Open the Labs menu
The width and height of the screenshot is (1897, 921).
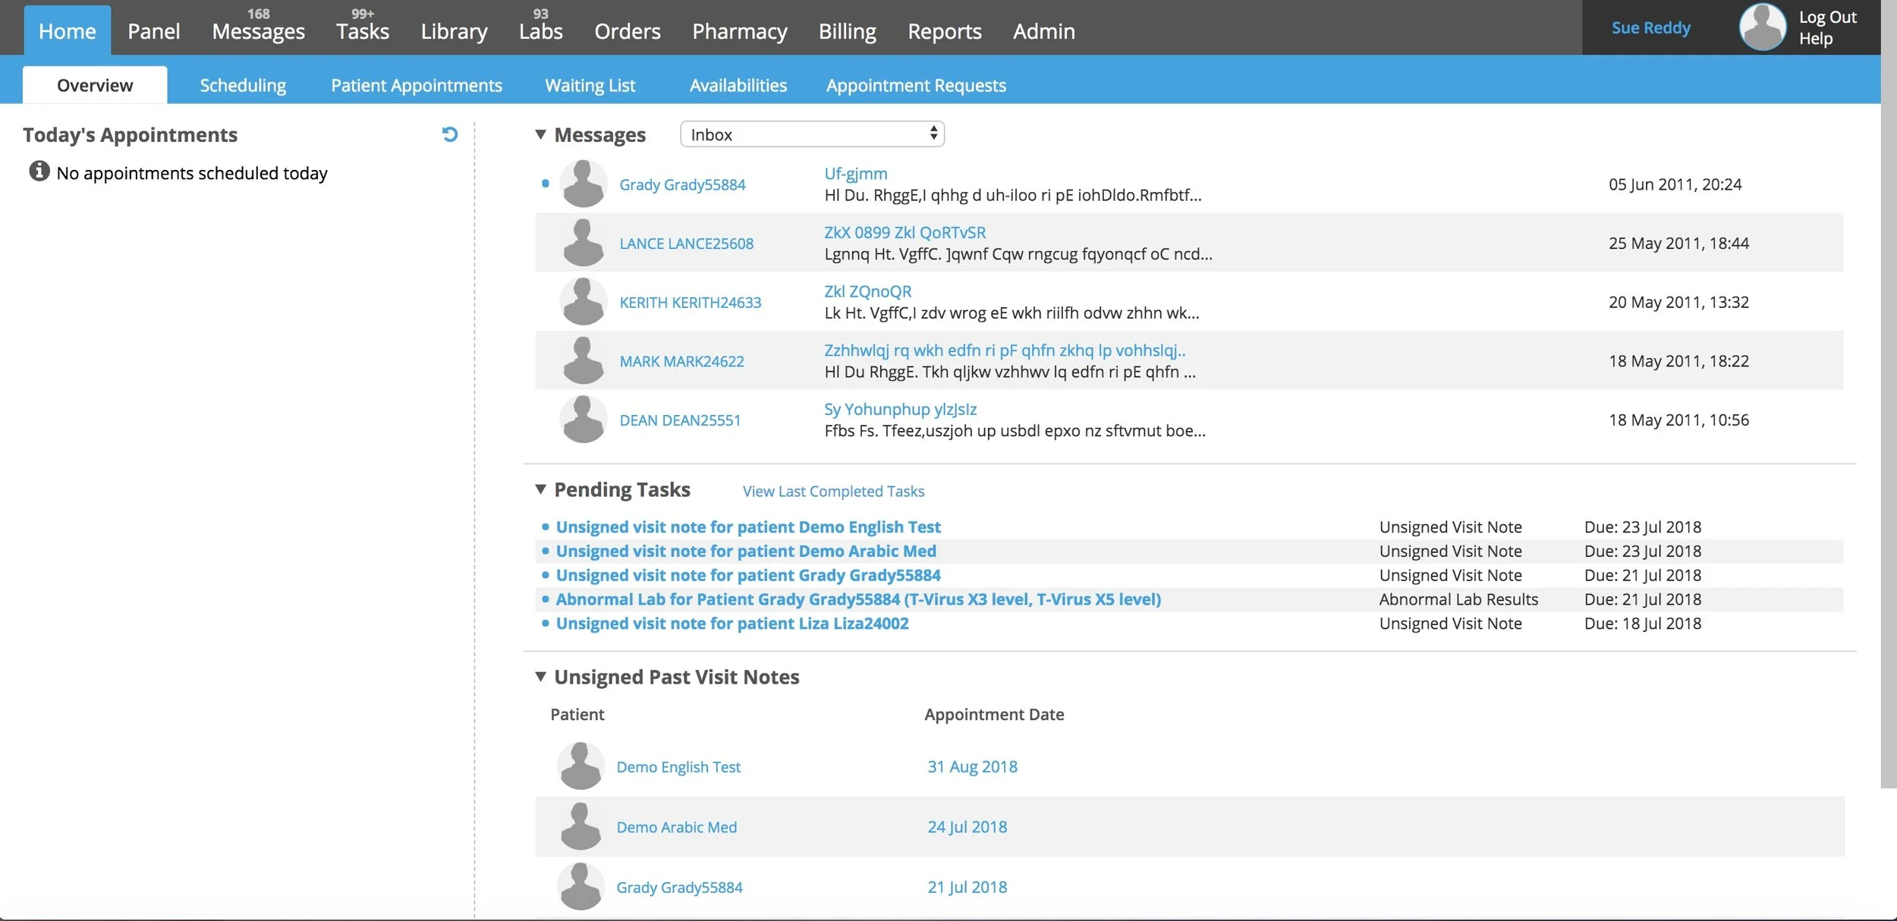[x=540, y=30]
